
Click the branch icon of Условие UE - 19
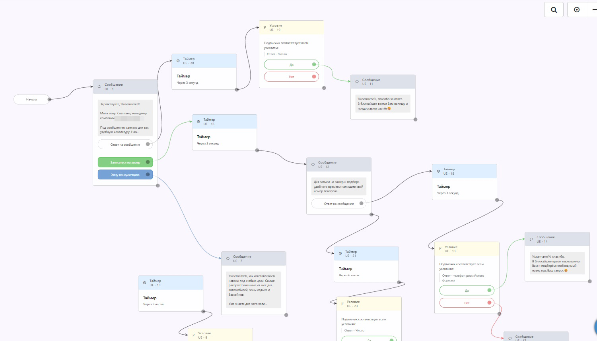coord(265,27)
